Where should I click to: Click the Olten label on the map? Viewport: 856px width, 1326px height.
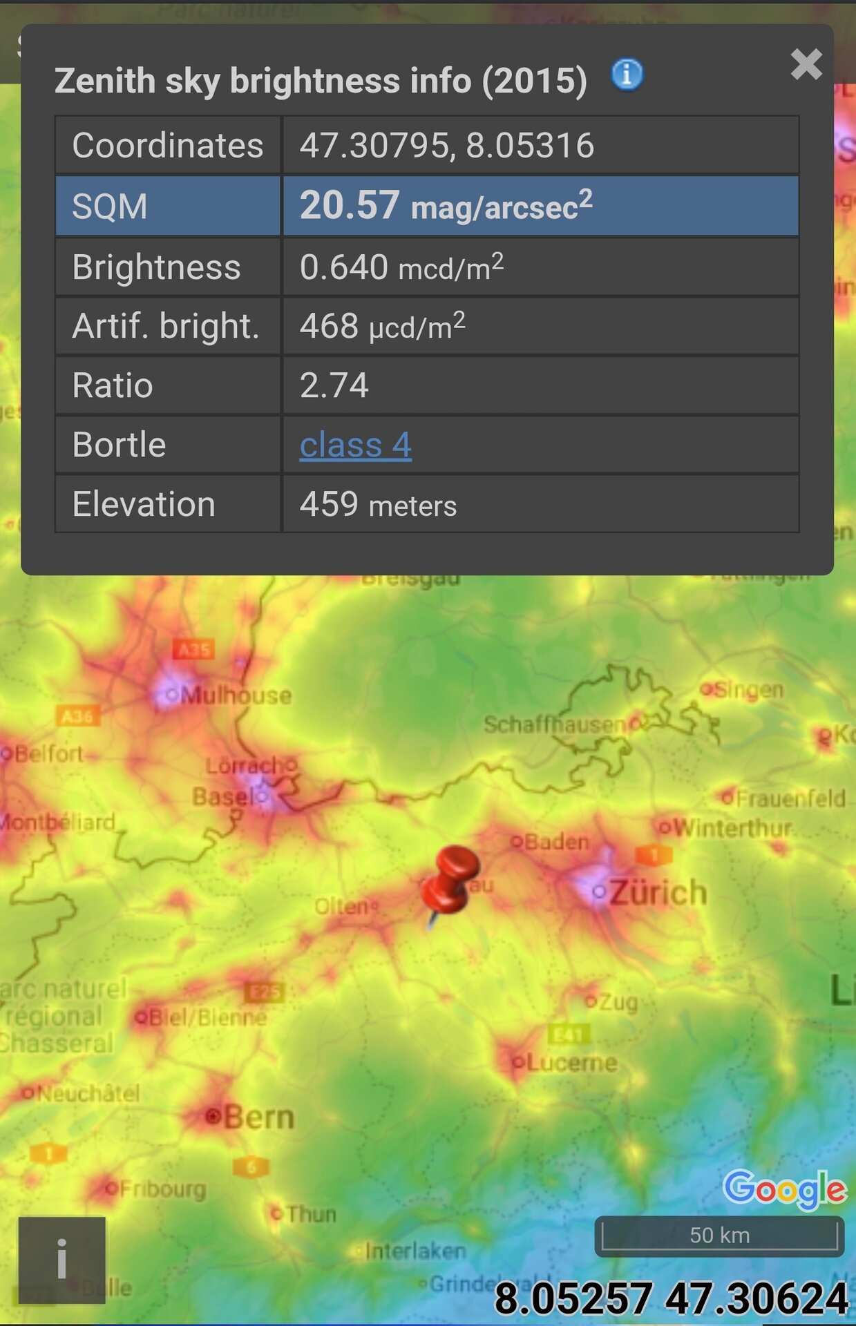(x=342, y=906)
